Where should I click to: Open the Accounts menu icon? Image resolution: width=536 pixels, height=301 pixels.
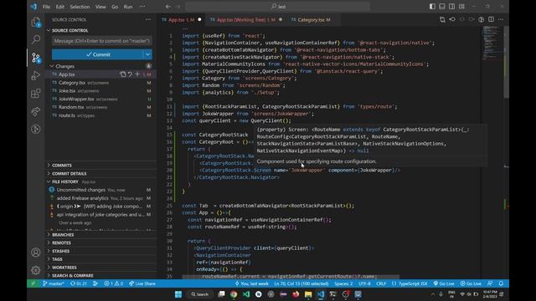click(x=35, y=253)
